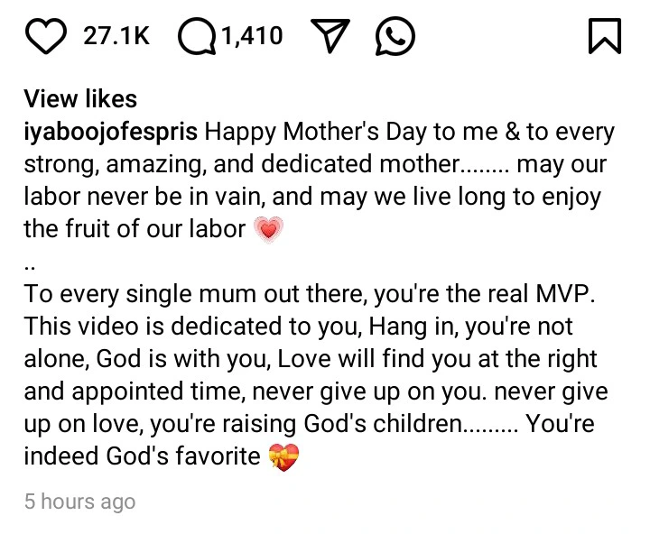650x534 pixels.
Task: Open the View likes link
Action: click(80, 99)
